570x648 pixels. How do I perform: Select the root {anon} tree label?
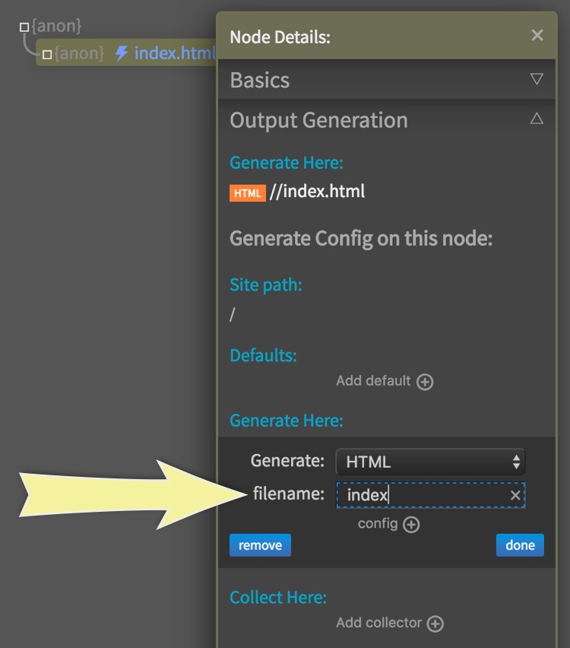[x=56, y=27]
